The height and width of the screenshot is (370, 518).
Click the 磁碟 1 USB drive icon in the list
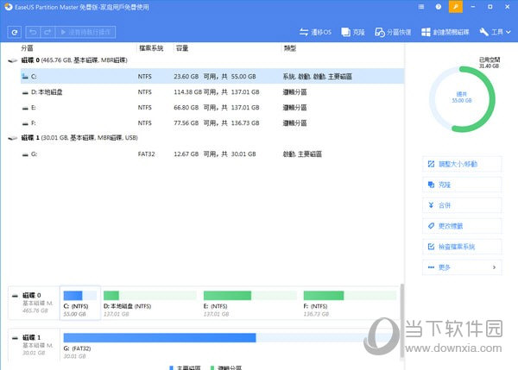pos(13,138)
